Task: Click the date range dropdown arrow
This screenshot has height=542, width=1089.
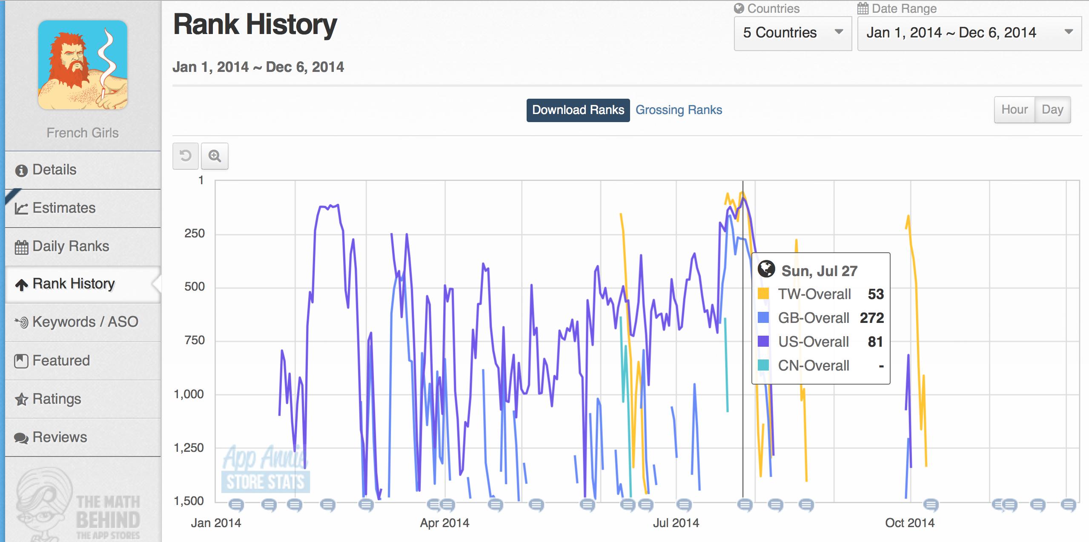Action: click(1068, 32)
